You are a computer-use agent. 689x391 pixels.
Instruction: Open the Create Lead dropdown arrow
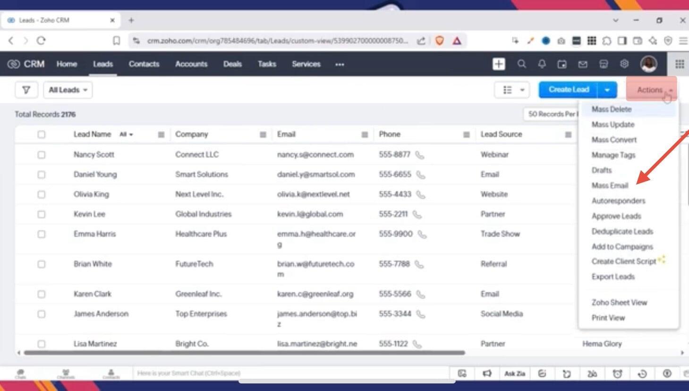point(607,90)
